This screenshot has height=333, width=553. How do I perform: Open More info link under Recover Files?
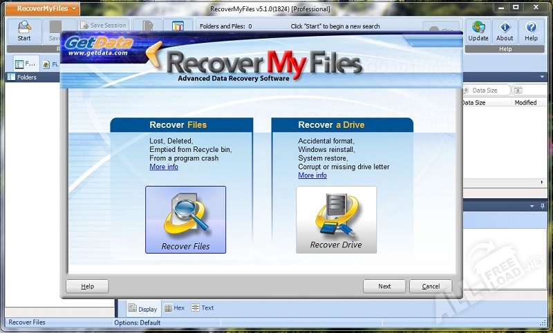pos(164,167)
